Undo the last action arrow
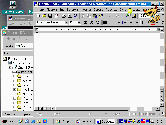166x125 pixels. click(109, 16)
